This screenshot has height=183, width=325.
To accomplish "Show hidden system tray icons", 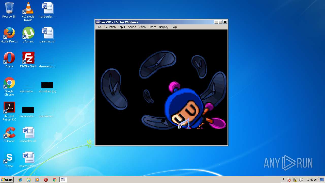I will pos(283,180).
